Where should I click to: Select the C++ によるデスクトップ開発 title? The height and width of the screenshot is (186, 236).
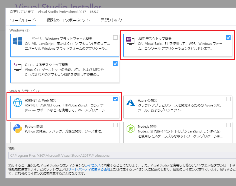pyautogui.click(x=47, y=65)
